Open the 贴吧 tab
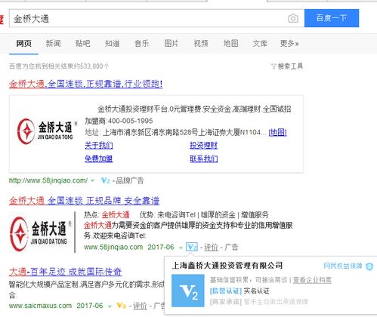 (x=82, y=43)
